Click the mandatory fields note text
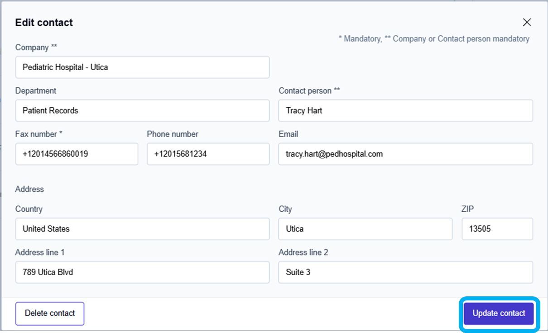 click(433, 39)
